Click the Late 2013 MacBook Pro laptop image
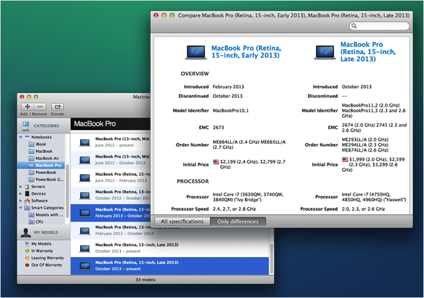424x298 pixels. pyautogui.click(x=325, y=52)
